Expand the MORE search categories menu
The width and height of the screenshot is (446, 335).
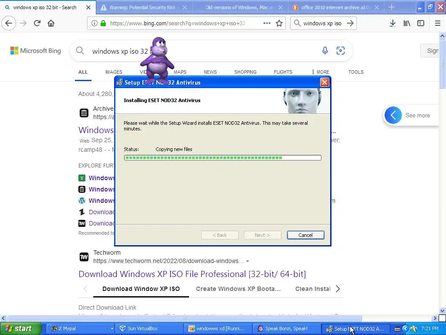coord(320,72)
